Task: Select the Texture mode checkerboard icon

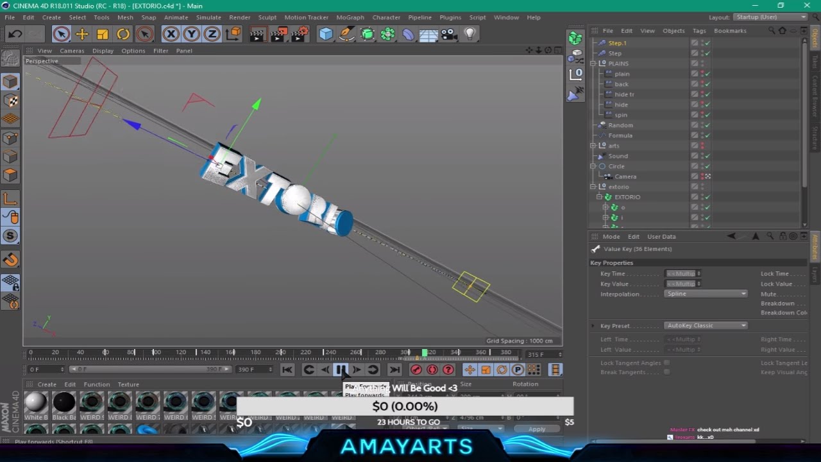Action: [10, 100]
